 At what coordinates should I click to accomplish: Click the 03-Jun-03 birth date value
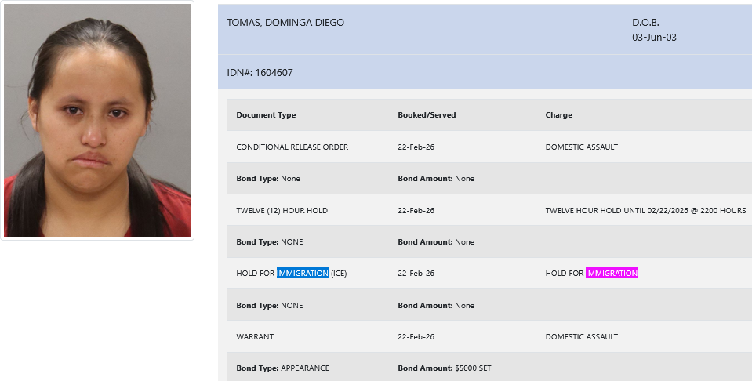pos(654,37)
